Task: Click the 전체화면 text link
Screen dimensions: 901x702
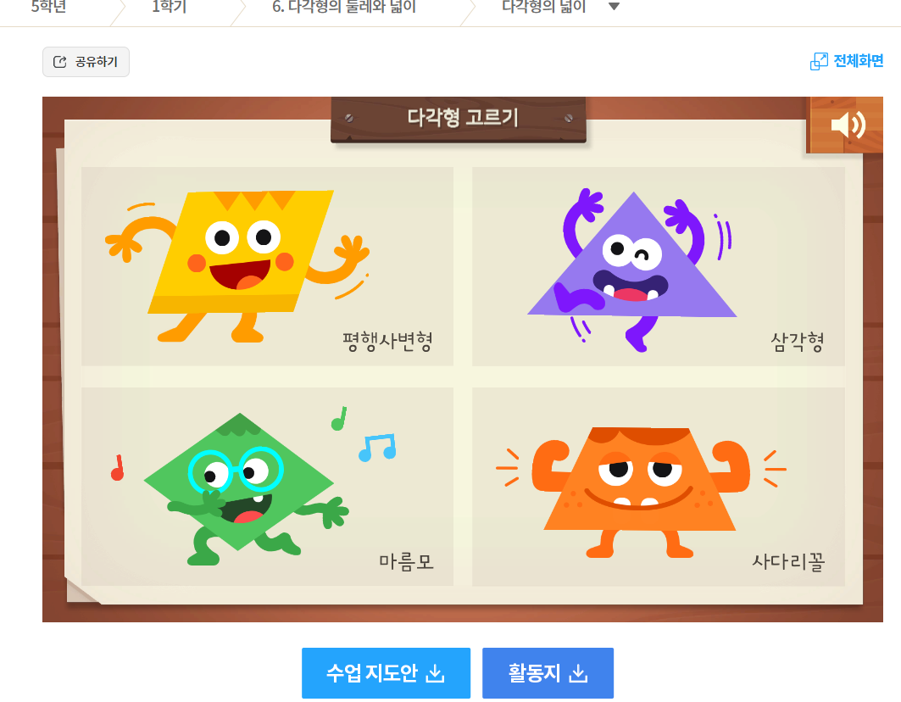Action: (859, 61)
